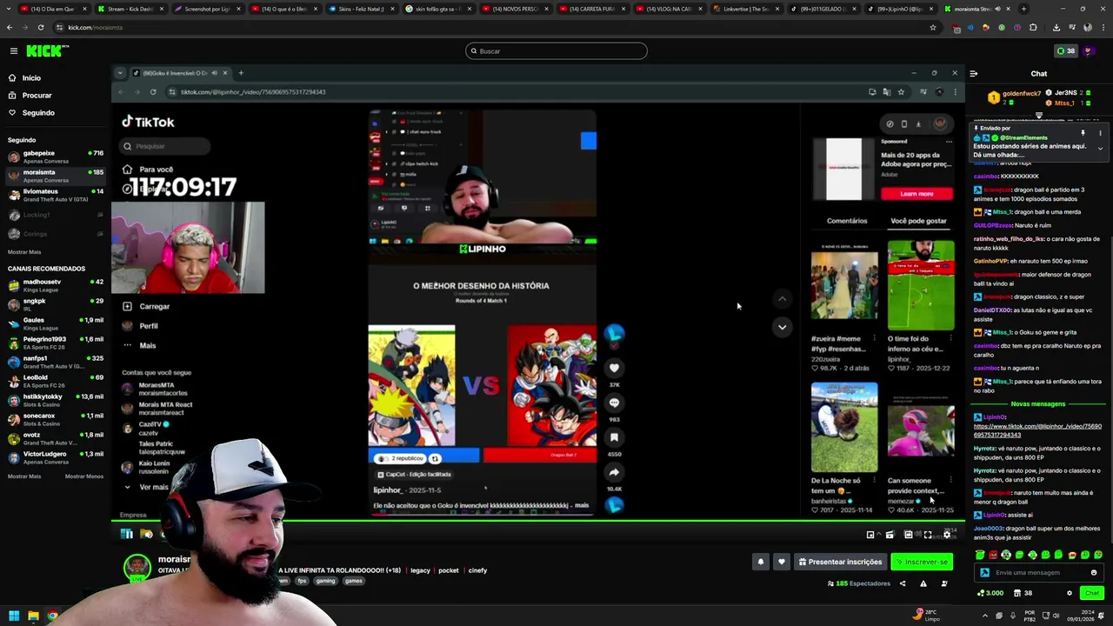Open the chat shop showing 38
The width and height of the screenshot is (1113, 626).
1023,593
